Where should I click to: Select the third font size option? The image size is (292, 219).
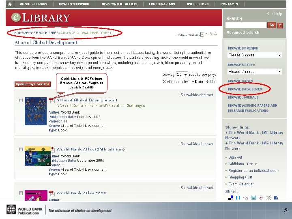point(210,34)
